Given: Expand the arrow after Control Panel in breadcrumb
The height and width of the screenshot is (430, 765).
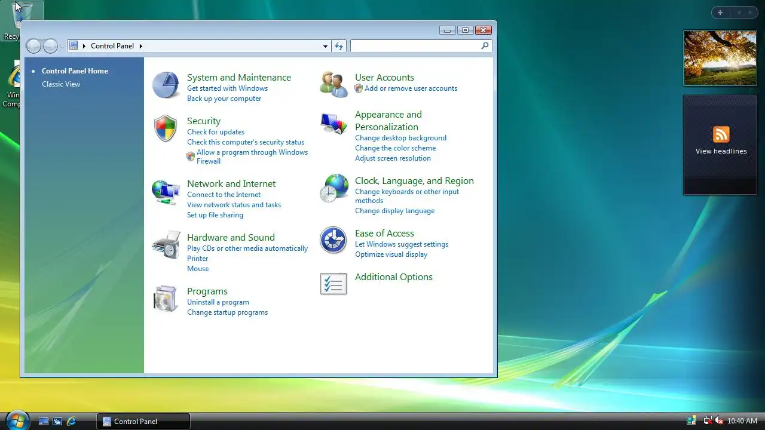Looking at the screenshot, I should tap(141, 46).
